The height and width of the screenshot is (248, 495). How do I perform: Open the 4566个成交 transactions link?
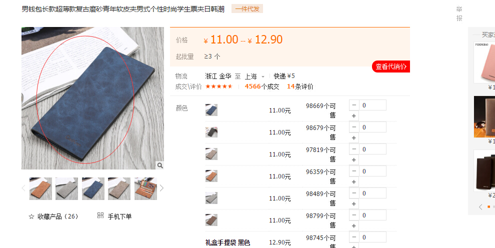coord(262,86)
